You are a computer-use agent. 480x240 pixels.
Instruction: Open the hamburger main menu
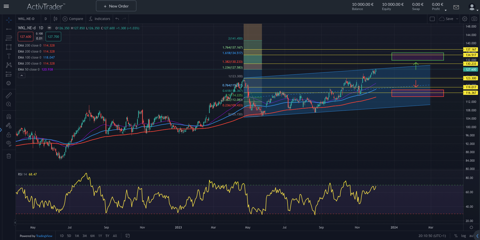[x=7, y=6]
